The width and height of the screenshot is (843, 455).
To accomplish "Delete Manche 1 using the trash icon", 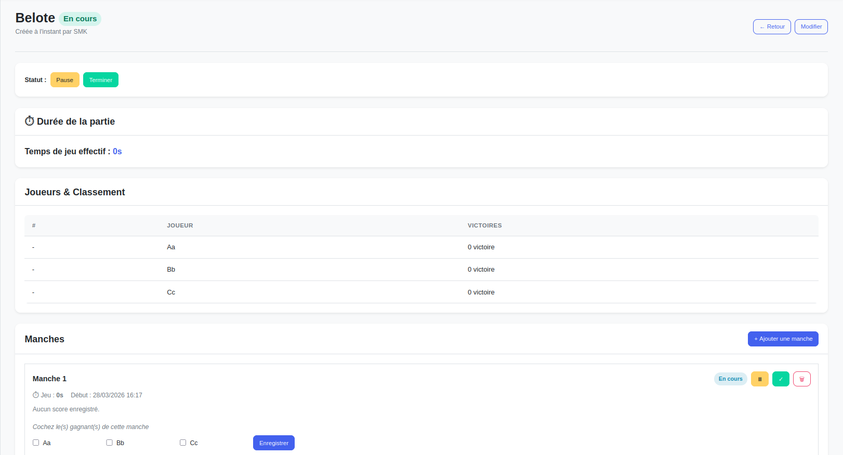I will (x=802, y=379).
